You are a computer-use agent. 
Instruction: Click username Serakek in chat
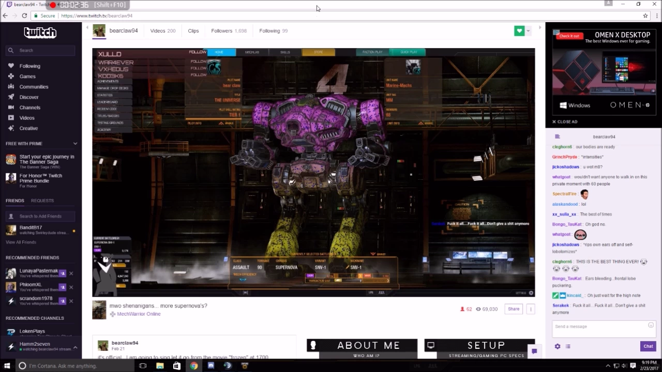(x=561, y=305)
